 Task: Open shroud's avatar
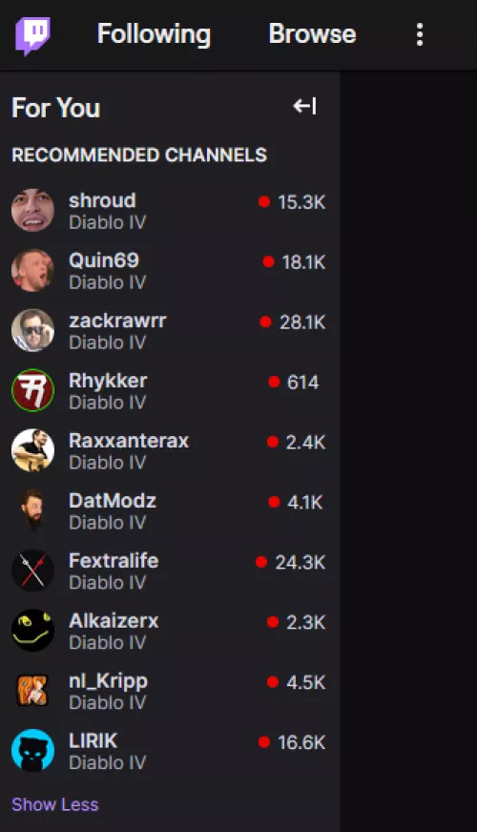point(32,210)
